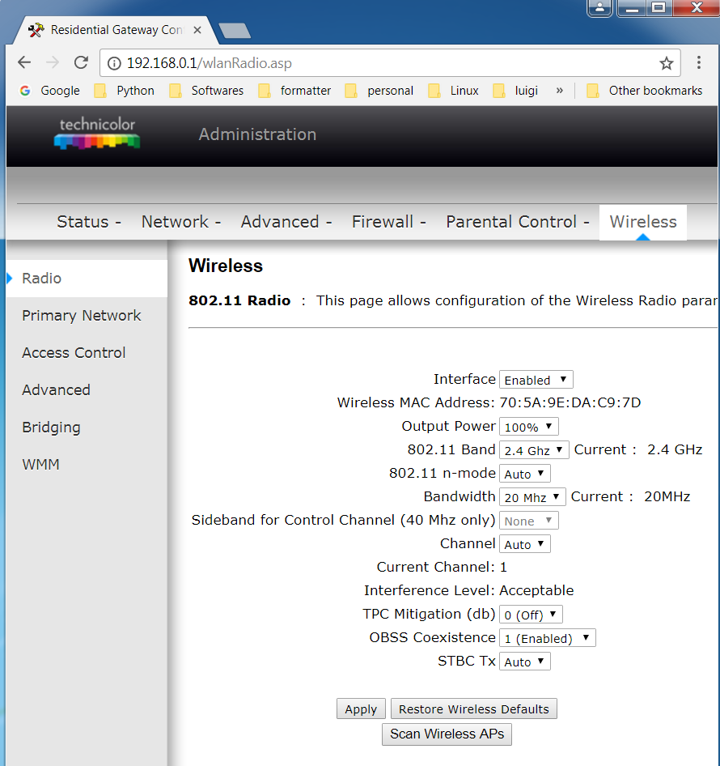Screen dimensions: 720x766
Task: Open the Parental Control menu
Action: 511,221
